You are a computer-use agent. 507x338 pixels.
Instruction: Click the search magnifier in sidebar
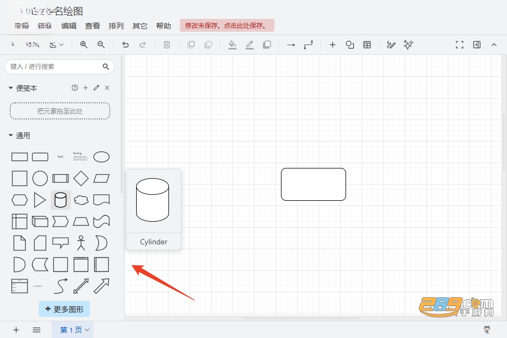click(x=105, y=67)
